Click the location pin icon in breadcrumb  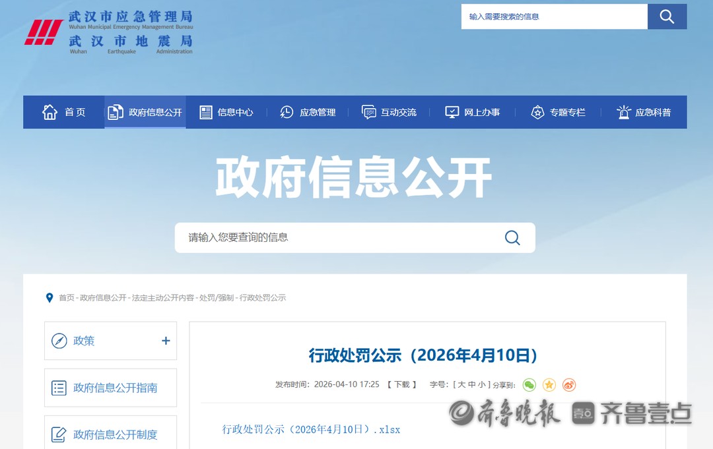tap(50, 298)
